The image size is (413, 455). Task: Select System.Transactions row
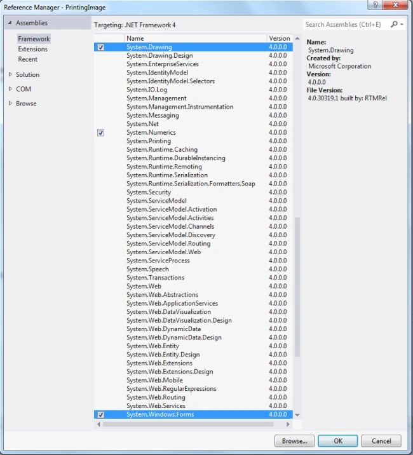pyautogui.click(x=193, y=278)
